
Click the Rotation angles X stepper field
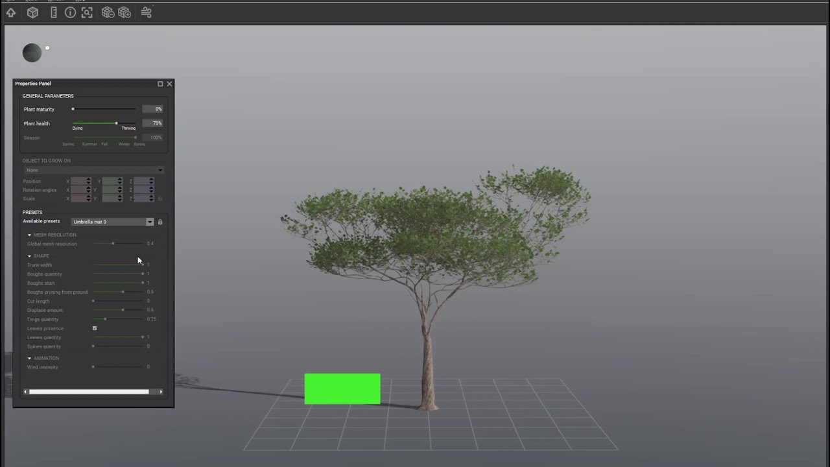point(81,190)
